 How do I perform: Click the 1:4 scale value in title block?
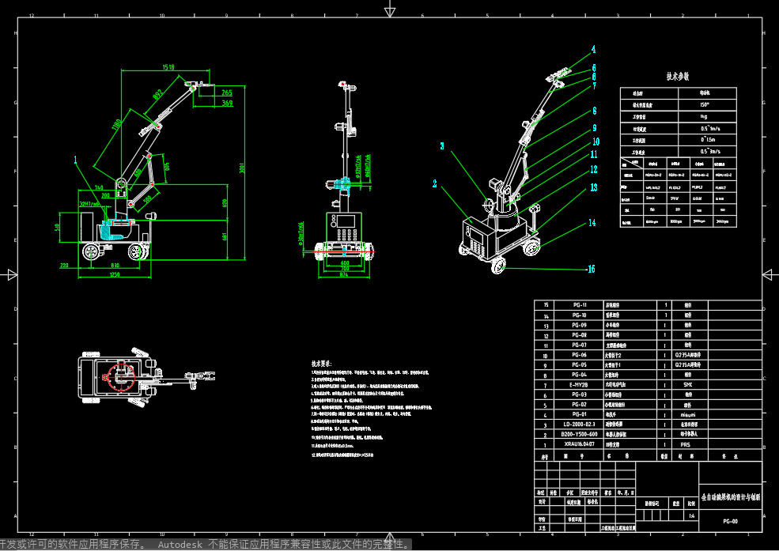point(691,516)
